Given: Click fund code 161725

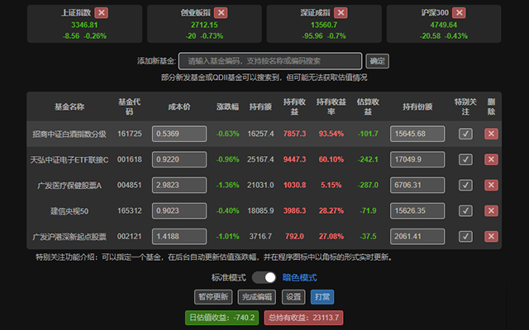Looking at the screenshot, I should 130,134.
